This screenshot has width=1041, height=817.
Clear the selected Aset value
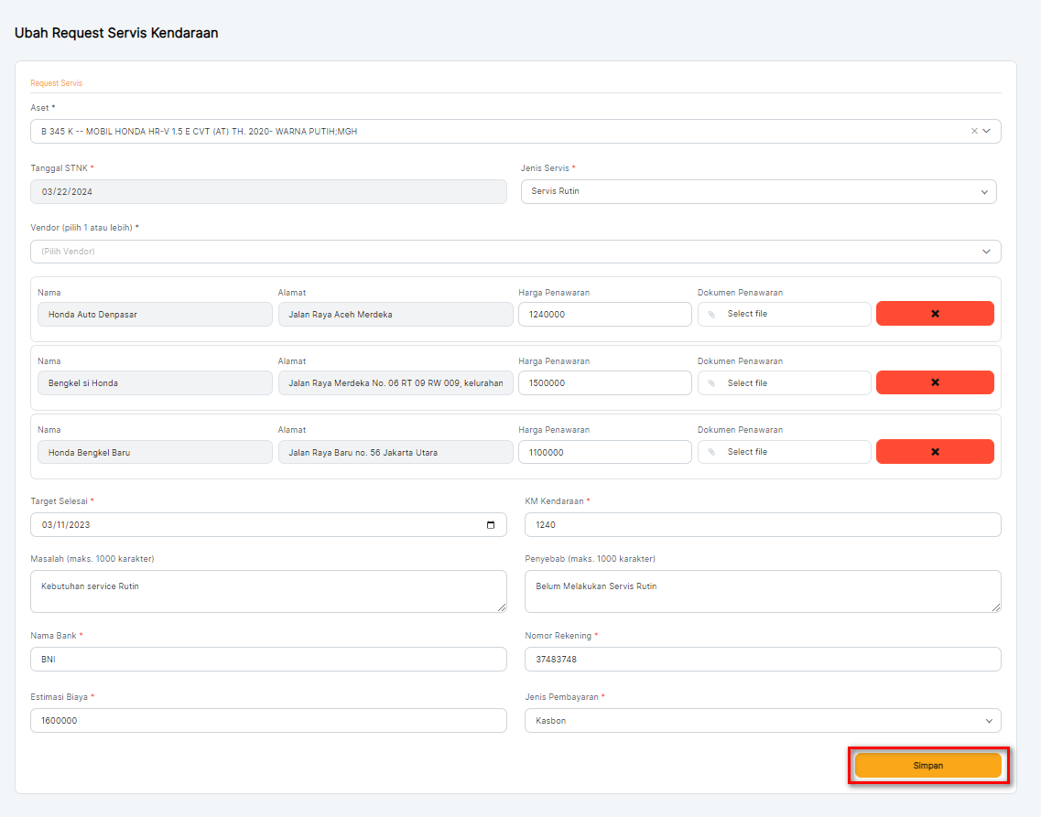point(974,131)
